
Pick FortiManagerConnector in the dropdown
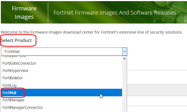coord(23,107)
